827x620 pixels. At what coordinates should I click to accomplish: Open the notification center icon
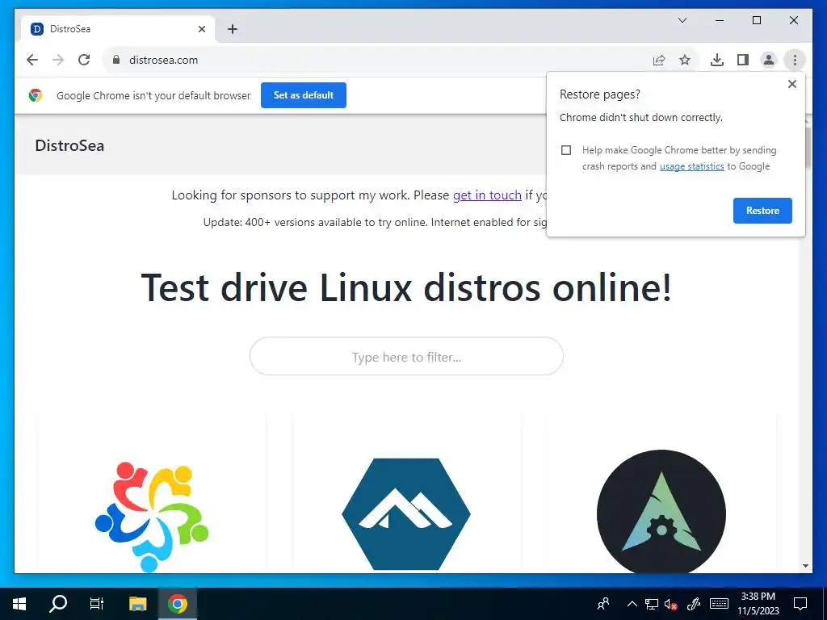click(x=800, y=604)
